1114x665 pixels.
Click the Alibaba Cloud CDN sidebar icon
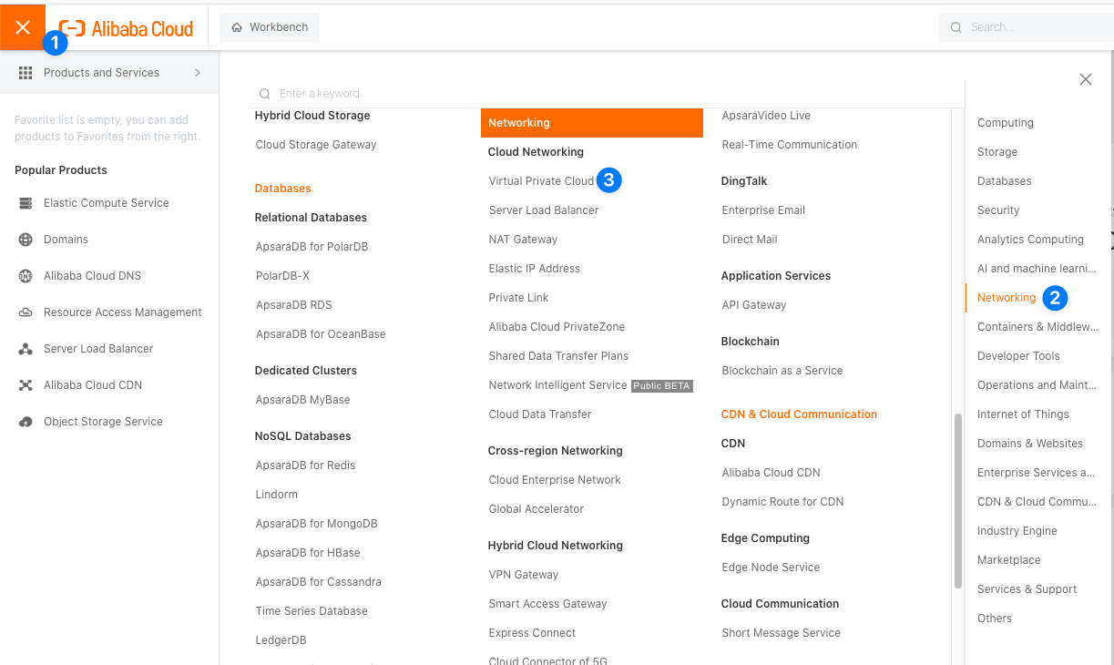(26, 385)
